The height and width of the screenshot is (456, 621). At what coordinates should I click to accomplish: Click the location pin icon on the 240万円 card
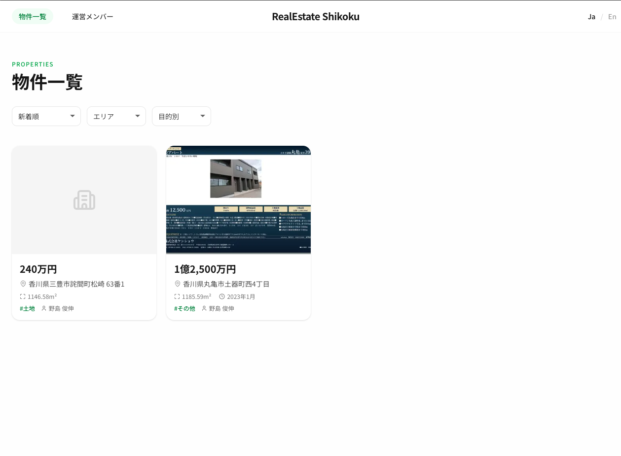click(23, 284)
